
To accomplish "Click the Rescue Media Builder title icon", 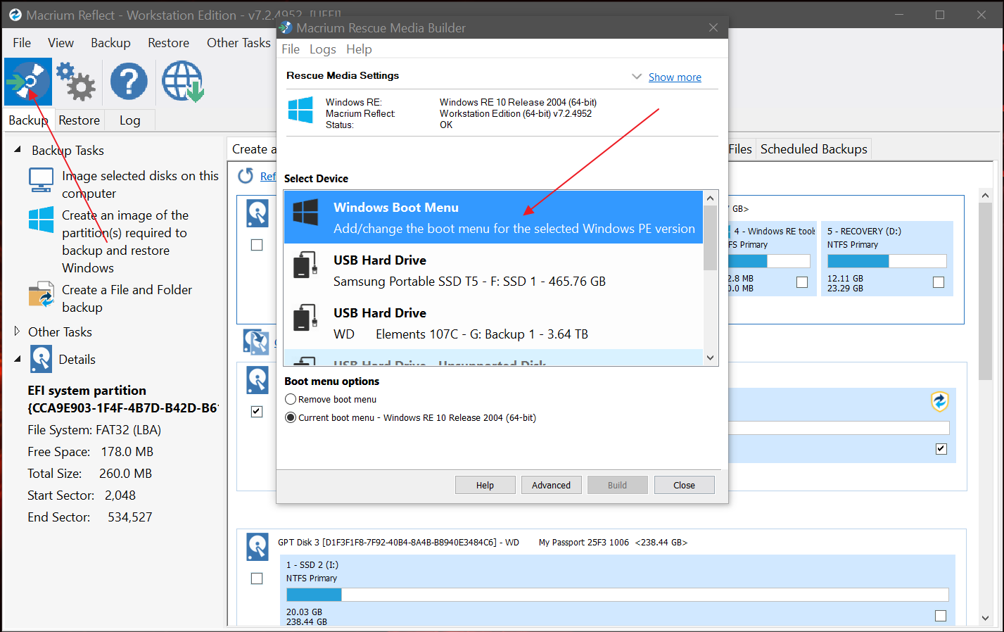I will coord(286,27).
